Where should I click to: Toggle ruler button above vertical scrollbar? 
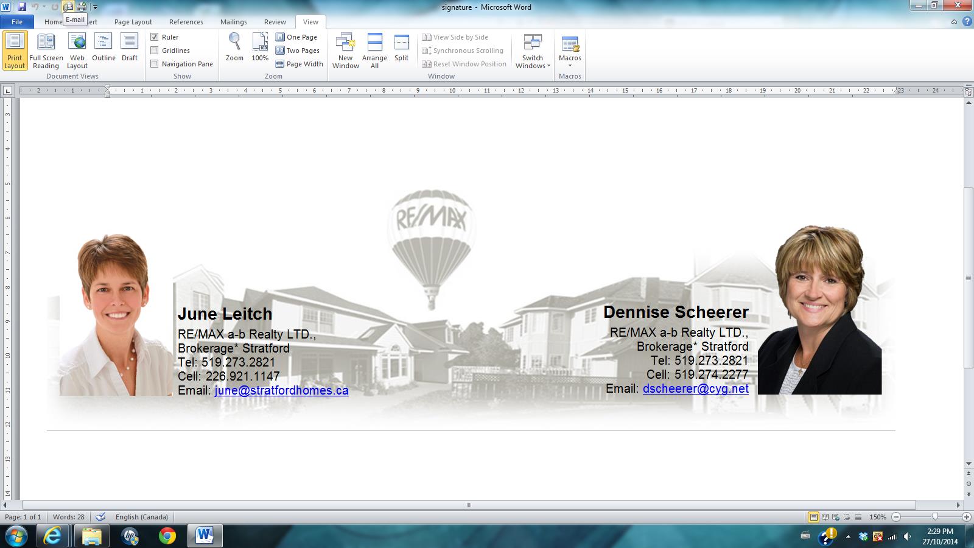tap(968, 91)
